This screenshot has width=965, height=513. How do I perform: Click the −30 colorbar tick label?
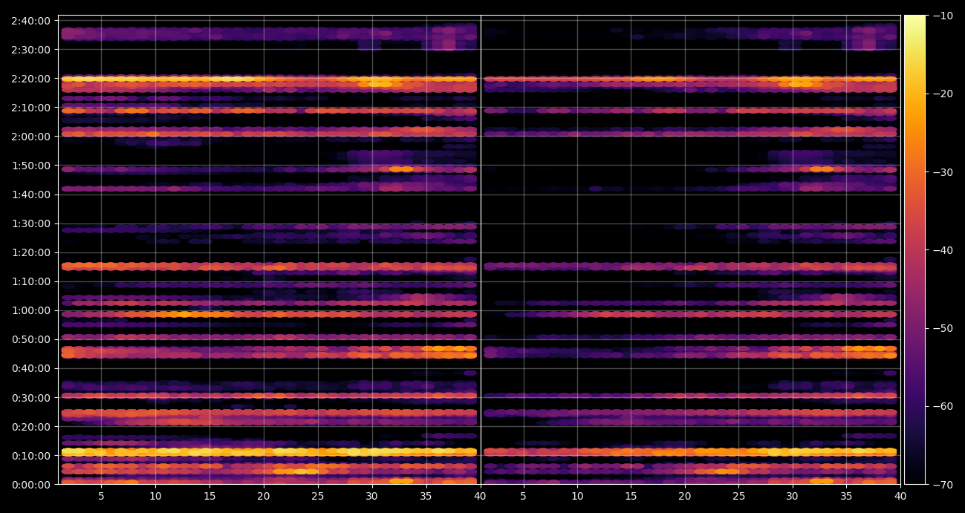coord(943,172)
